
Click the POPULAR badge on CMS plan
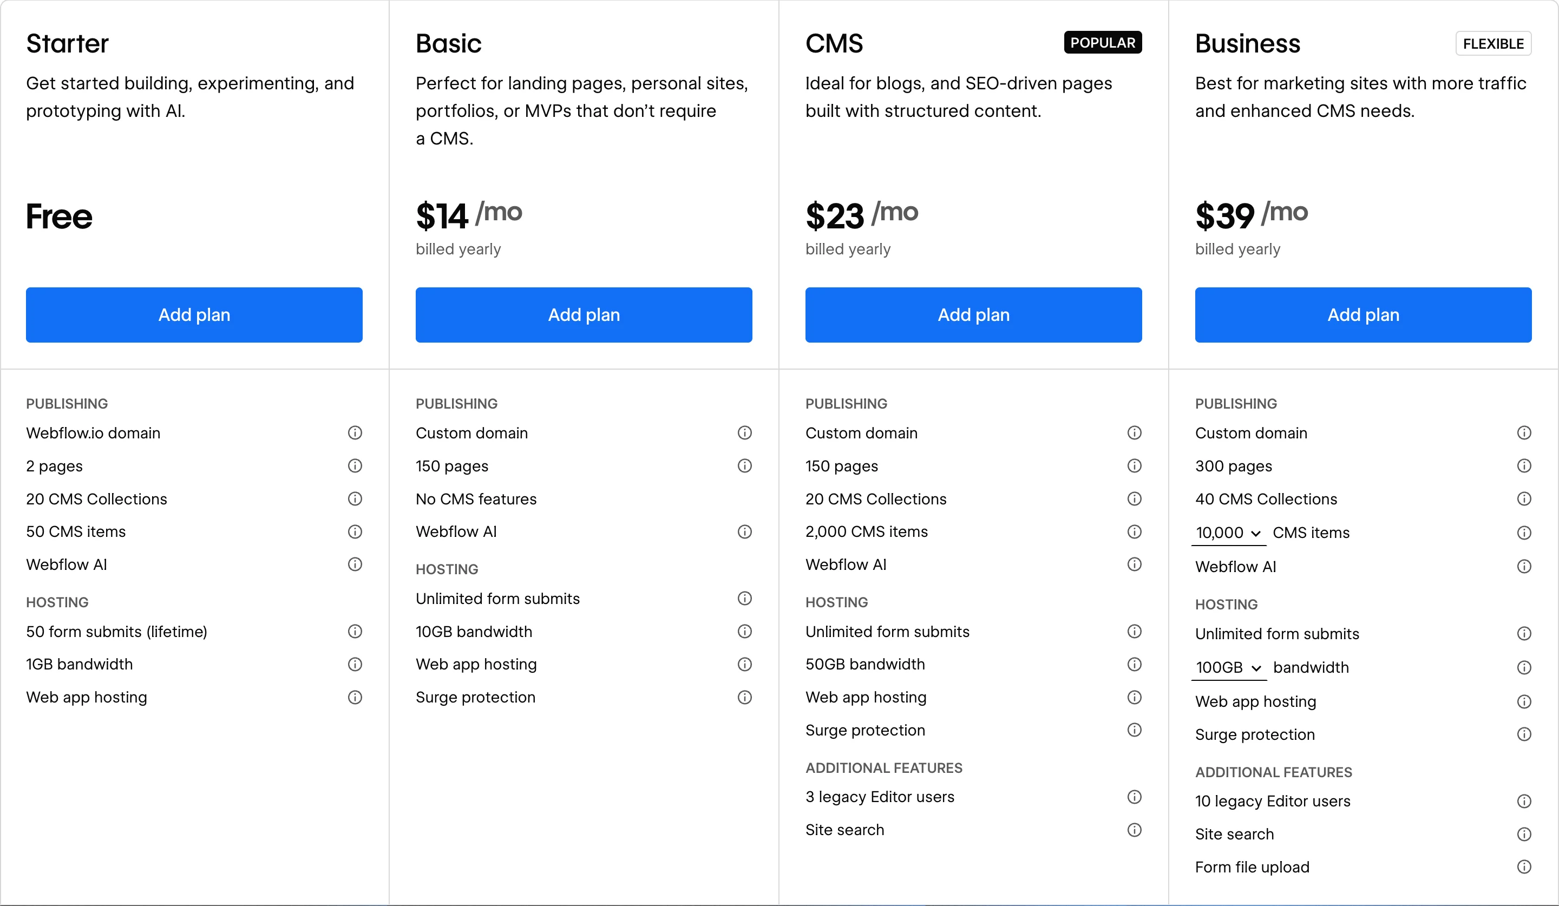click(1103, 43)
